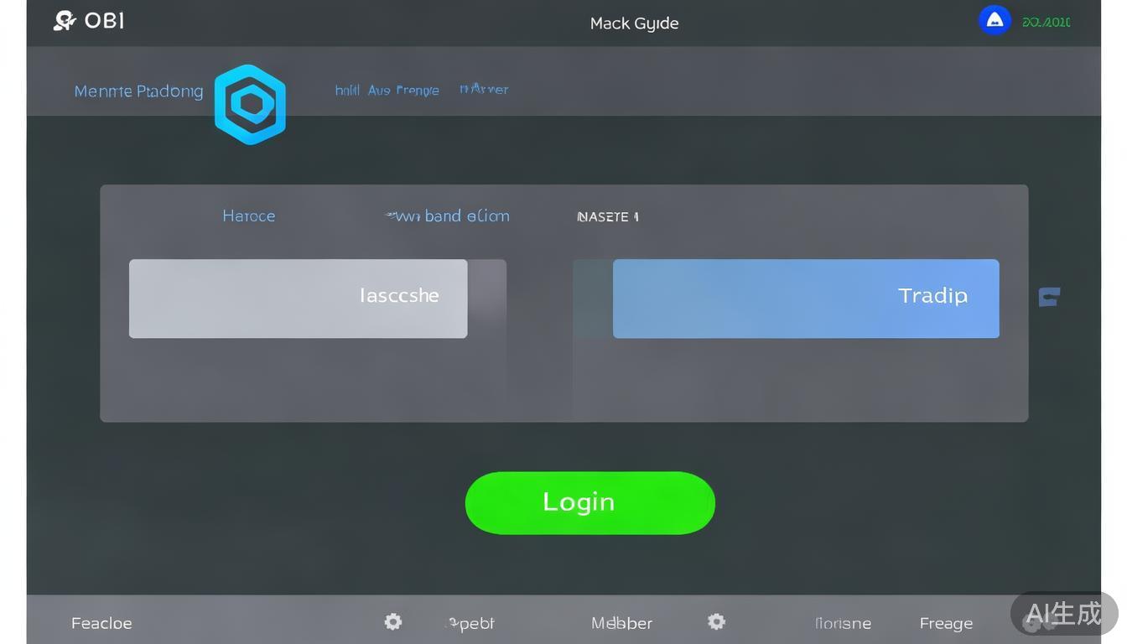Viewport: 1127px width, 644px height.
Task: Select the fiorisne footer link
Action: click(843, 623)
